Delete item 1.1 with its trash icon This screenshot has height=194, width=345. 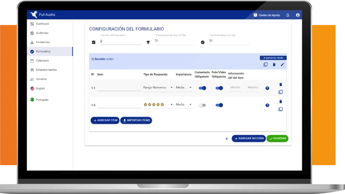point(281,84)
